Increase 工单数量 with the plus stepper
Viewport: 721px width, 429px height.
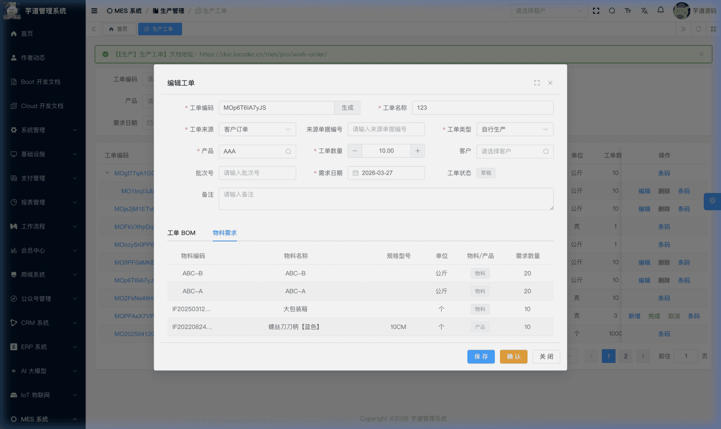point(418,151)
